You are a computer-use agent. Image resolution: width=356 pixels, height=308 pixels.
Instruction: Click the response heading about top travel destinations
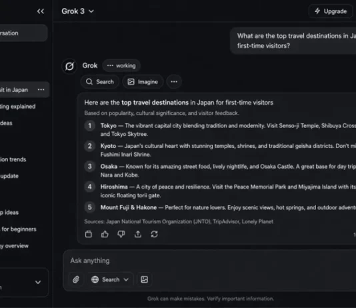click(x=179, y=103)
